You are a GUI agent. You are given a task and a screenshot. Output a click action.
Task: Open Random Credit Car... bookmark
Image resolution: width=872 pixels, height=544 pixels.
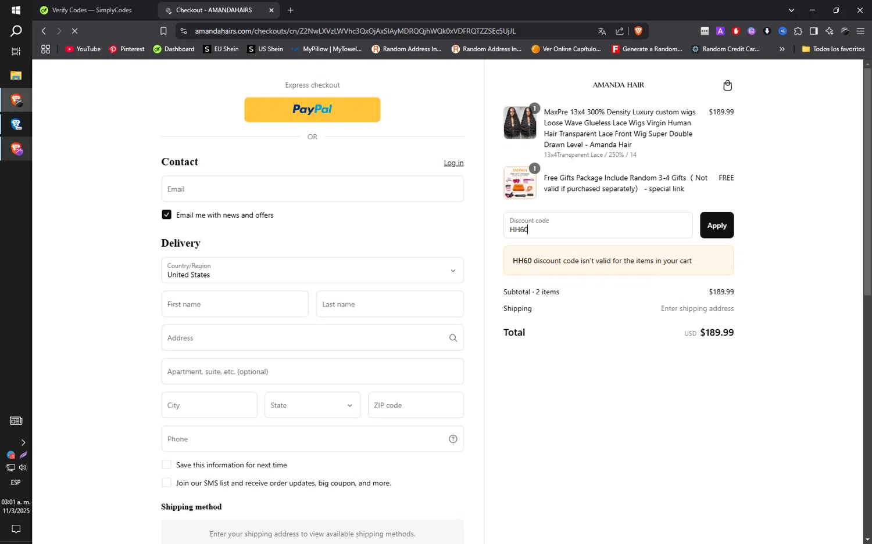point(726,49)
